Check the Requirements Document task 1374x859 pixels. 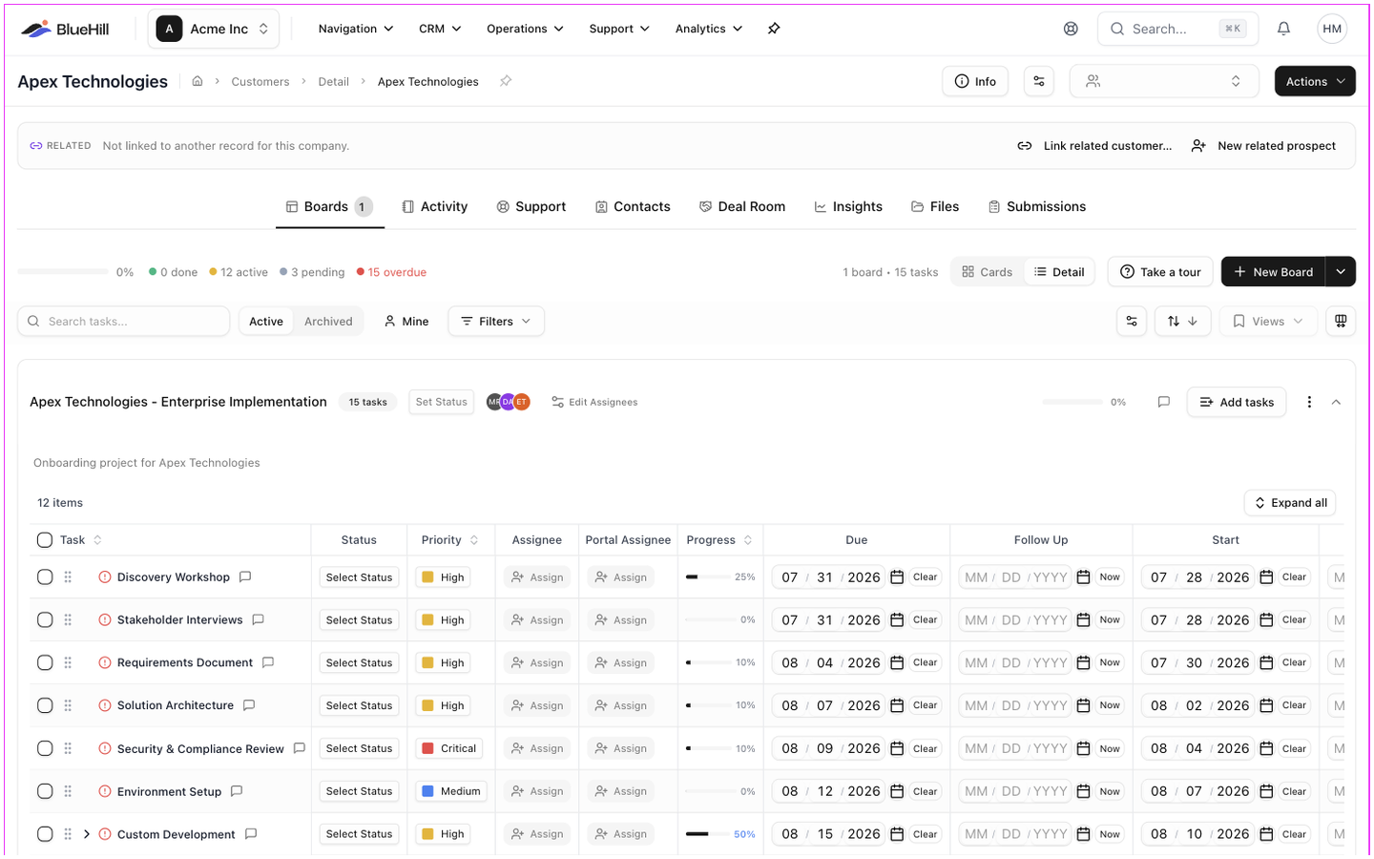click(45, 662)
